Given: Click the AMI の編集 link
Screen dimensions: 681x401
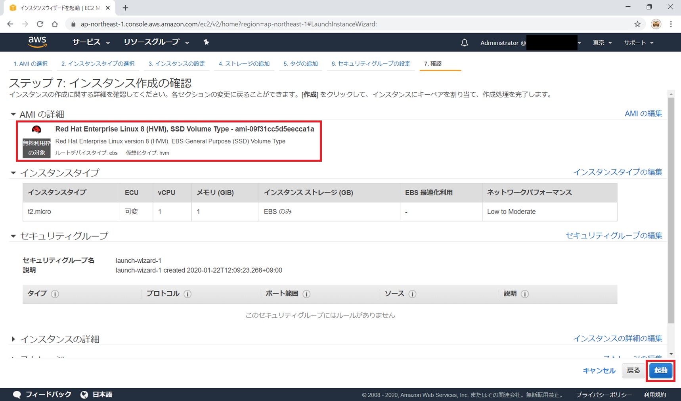Looking at the screenshot, I should click(x=643, y=113).
